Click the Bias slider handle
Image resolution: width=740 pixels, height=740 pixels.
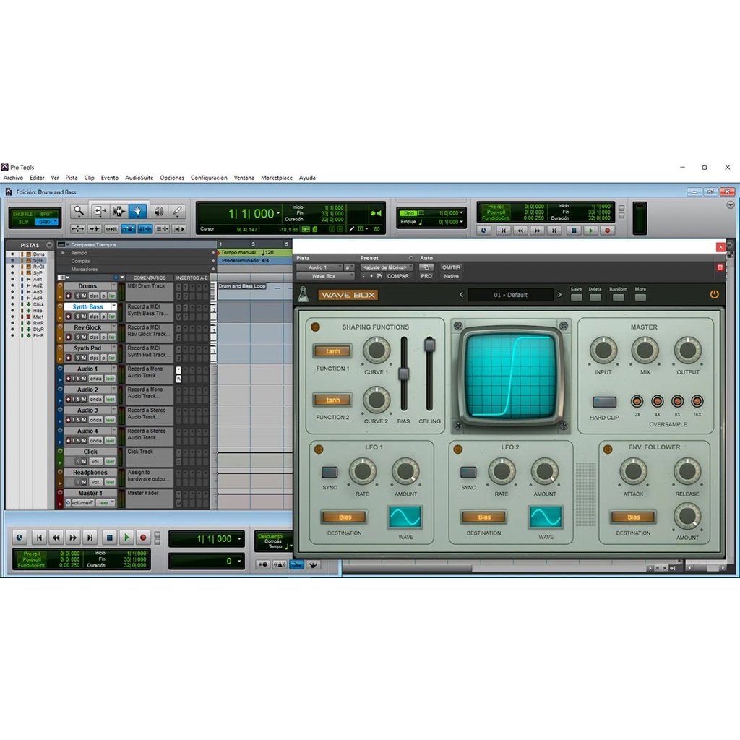[403, 374]
